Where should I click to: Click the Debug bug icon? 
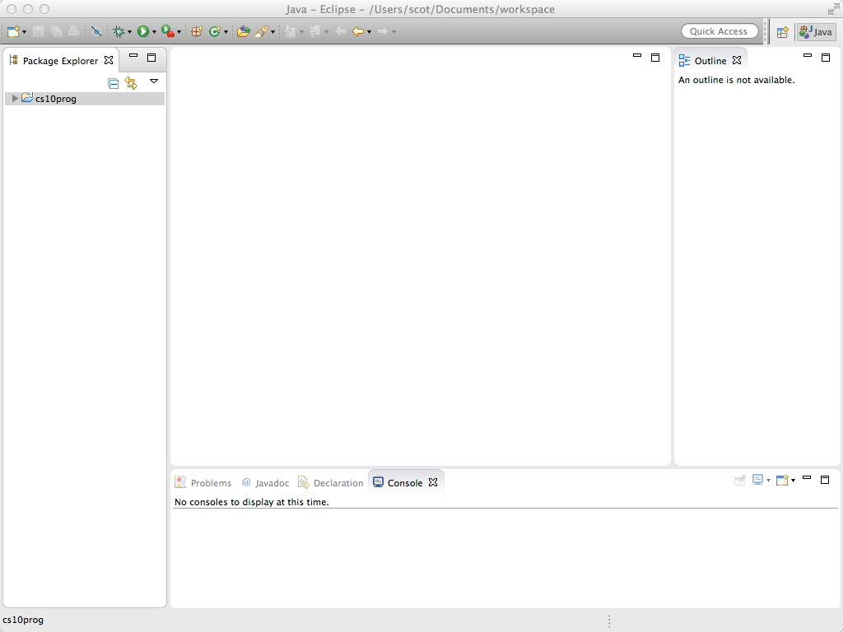click(119, 32)
